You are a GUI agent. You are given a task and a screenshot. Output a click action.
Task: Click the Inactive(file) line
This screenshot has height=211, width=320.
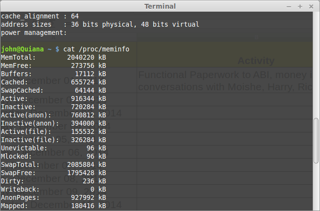tap(53, 140)
